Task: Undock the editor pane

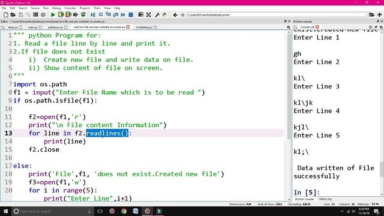Action: (x=285, y=22)
